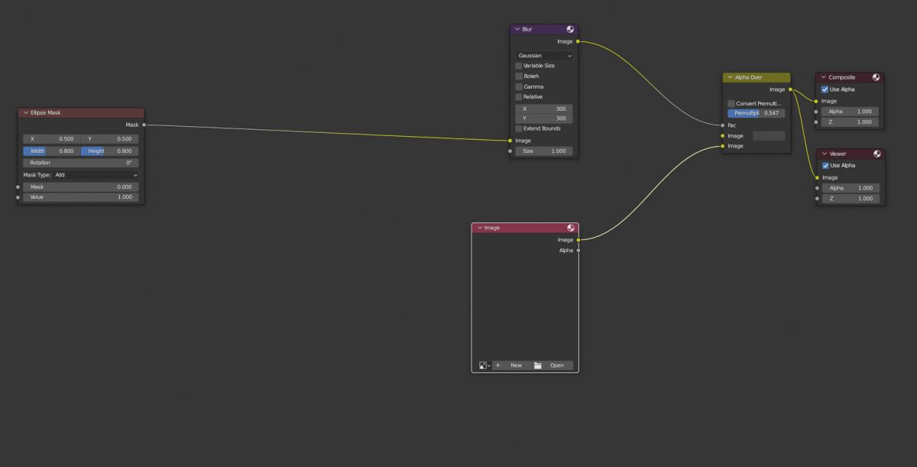
Task: Toggle the Image node preview icon
Action: (571, 228)
